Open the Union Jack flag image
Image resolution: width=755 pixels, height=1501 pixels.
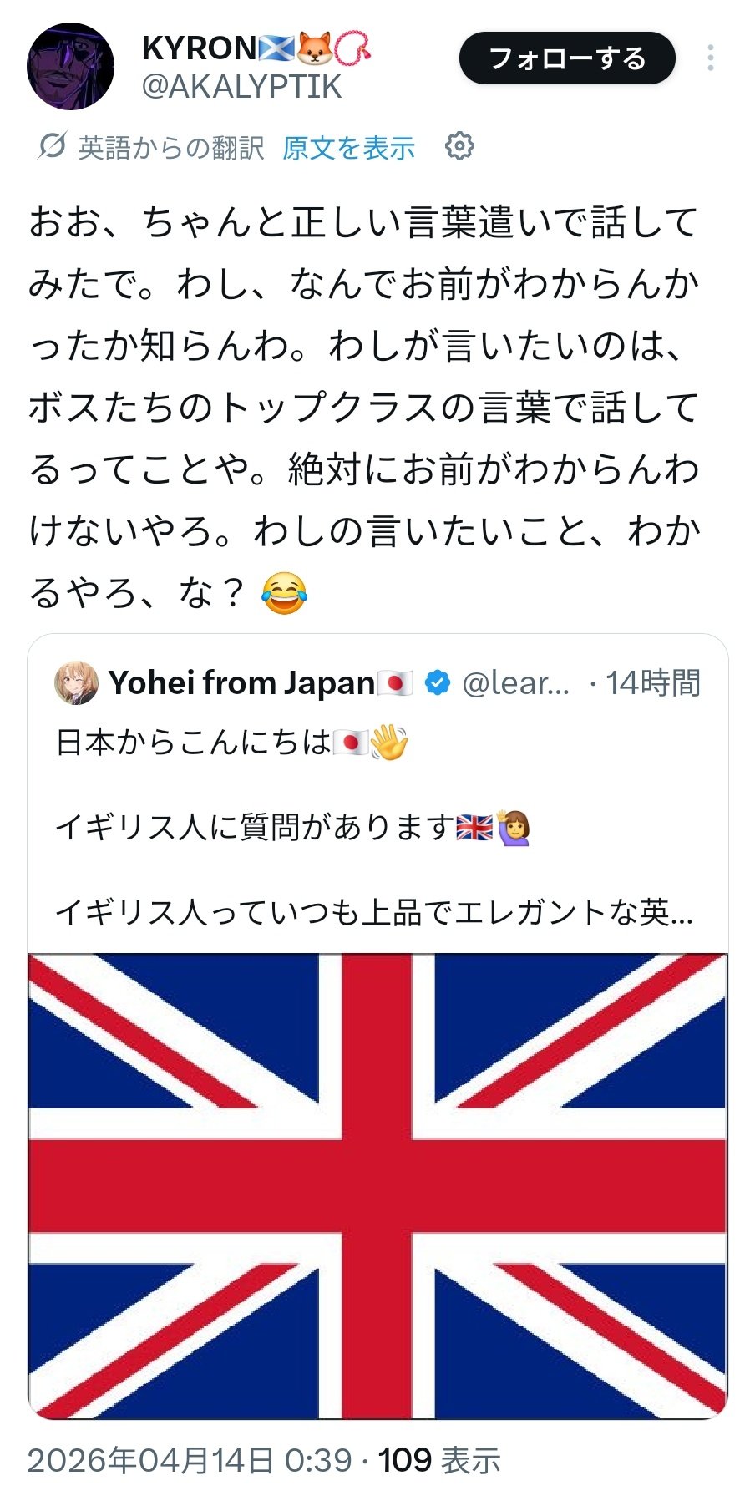377,1186
